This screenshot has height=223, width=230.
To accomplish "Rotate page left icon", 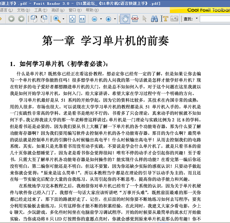I will click(44, 19).
